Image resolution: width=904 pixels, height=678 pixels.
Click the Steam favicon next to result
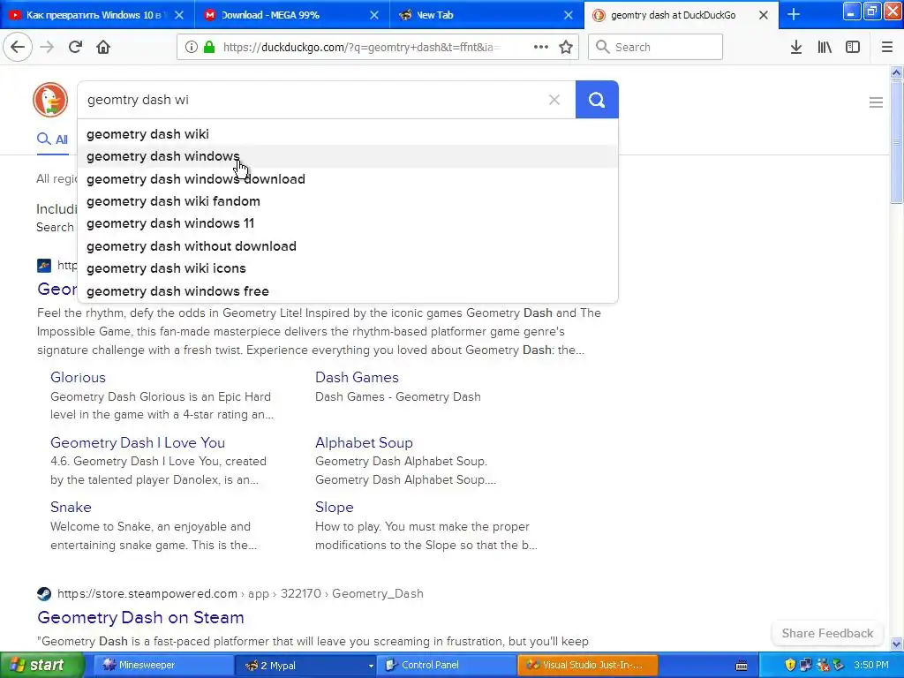44,593
